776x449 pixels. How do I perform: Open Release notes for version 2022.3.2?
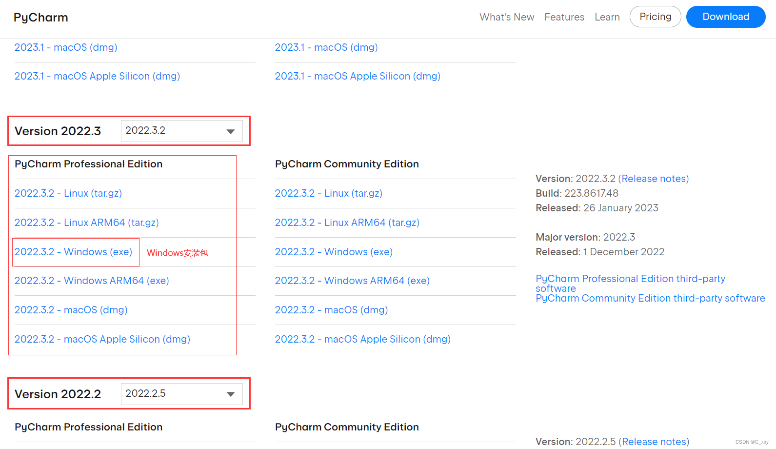point(654,179)
